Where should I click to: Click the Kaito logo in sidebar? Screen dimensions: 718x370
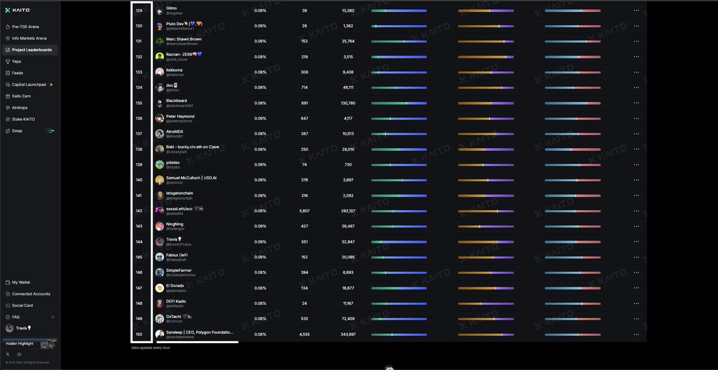pos(17,10)
